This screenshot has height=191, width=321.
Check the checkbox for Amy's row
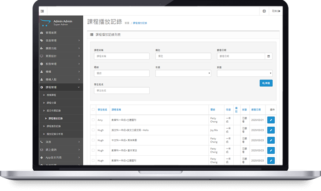tap(93, 120)
